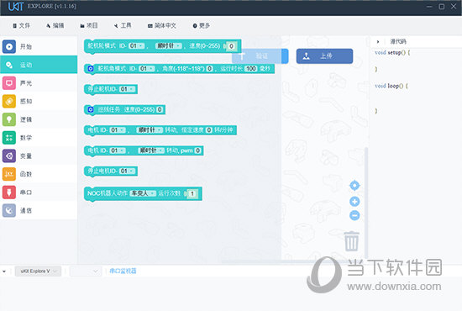Open ID 01 dropdown on 停止电机ID block

tap(128, 171)
